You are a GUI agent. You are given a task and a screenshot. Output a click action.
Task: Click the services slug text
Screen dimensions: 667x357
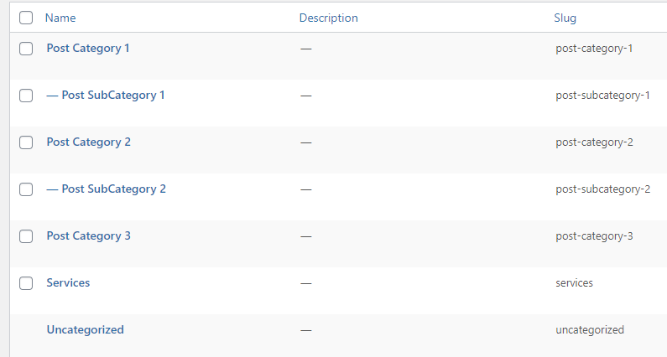point(574,283)
